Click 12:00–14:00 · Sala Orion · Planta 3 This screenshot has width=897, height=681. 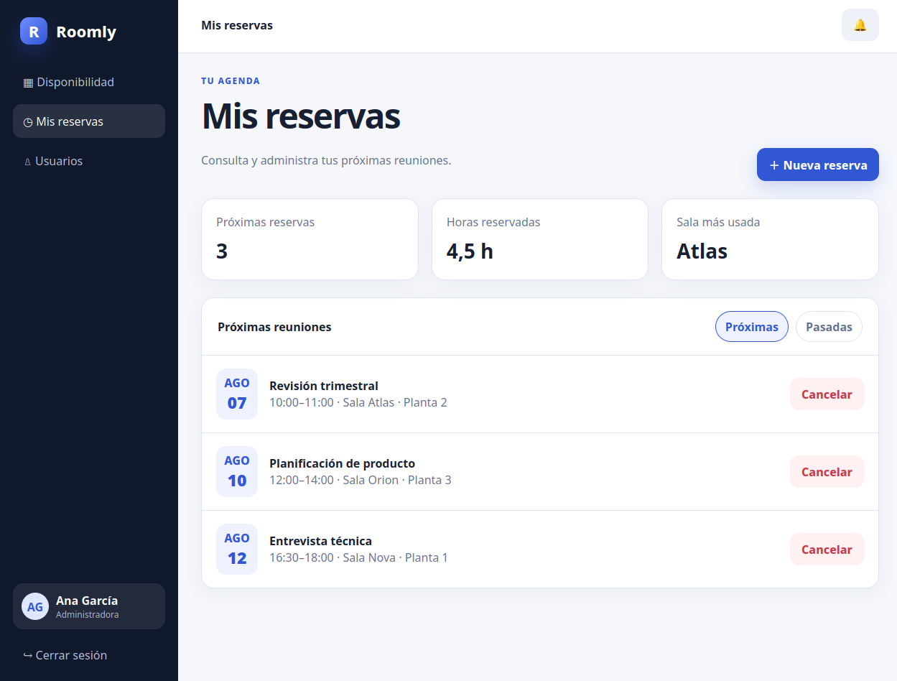(361, 480)
